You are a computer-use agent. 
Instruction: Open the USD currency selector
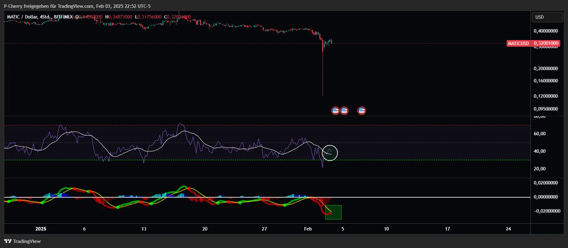click(x=547, y=17)
